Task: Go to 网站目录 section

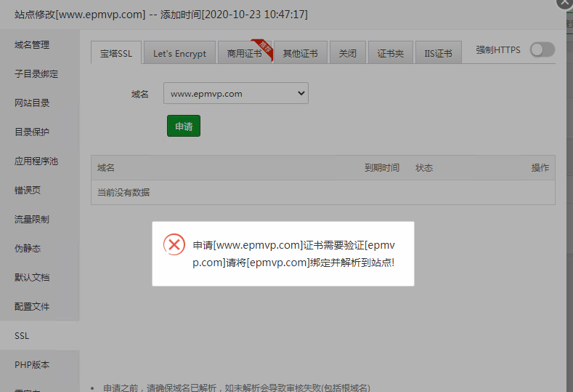Action: [32, 103]
